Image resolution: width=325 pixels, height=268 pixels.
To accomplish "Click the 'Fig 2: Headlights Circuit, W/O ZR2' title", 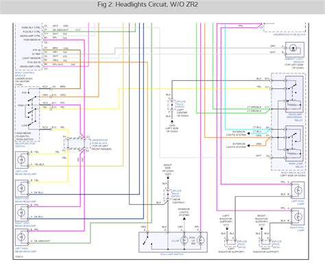I will tap(147, 5).
